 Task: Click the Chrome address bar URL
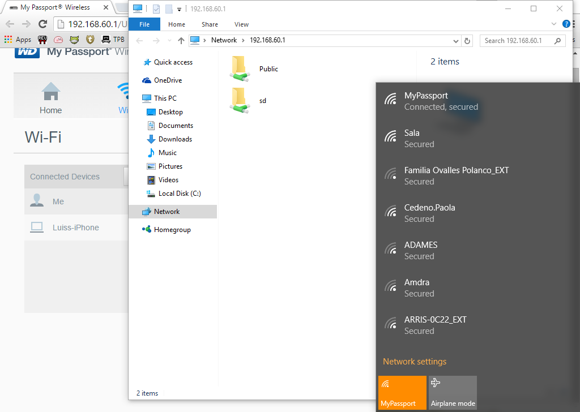pos(97,24)
